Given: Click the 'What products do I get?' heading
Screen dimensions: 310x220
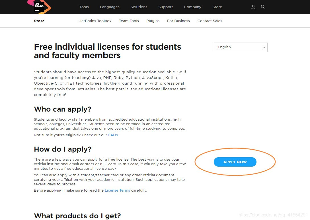Looking at the screenshot, I should (77, 216).
